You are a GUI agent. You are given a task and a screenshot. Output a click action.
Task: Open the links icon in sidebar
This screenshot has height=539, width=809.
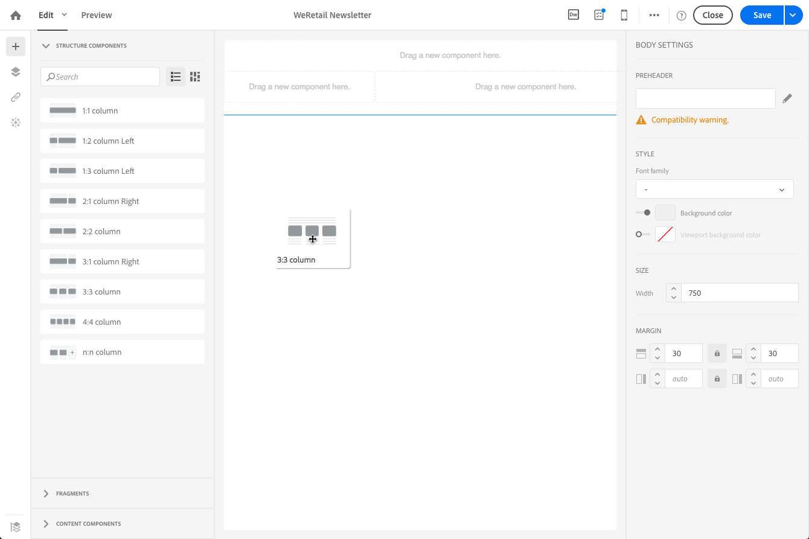[16, 97]
